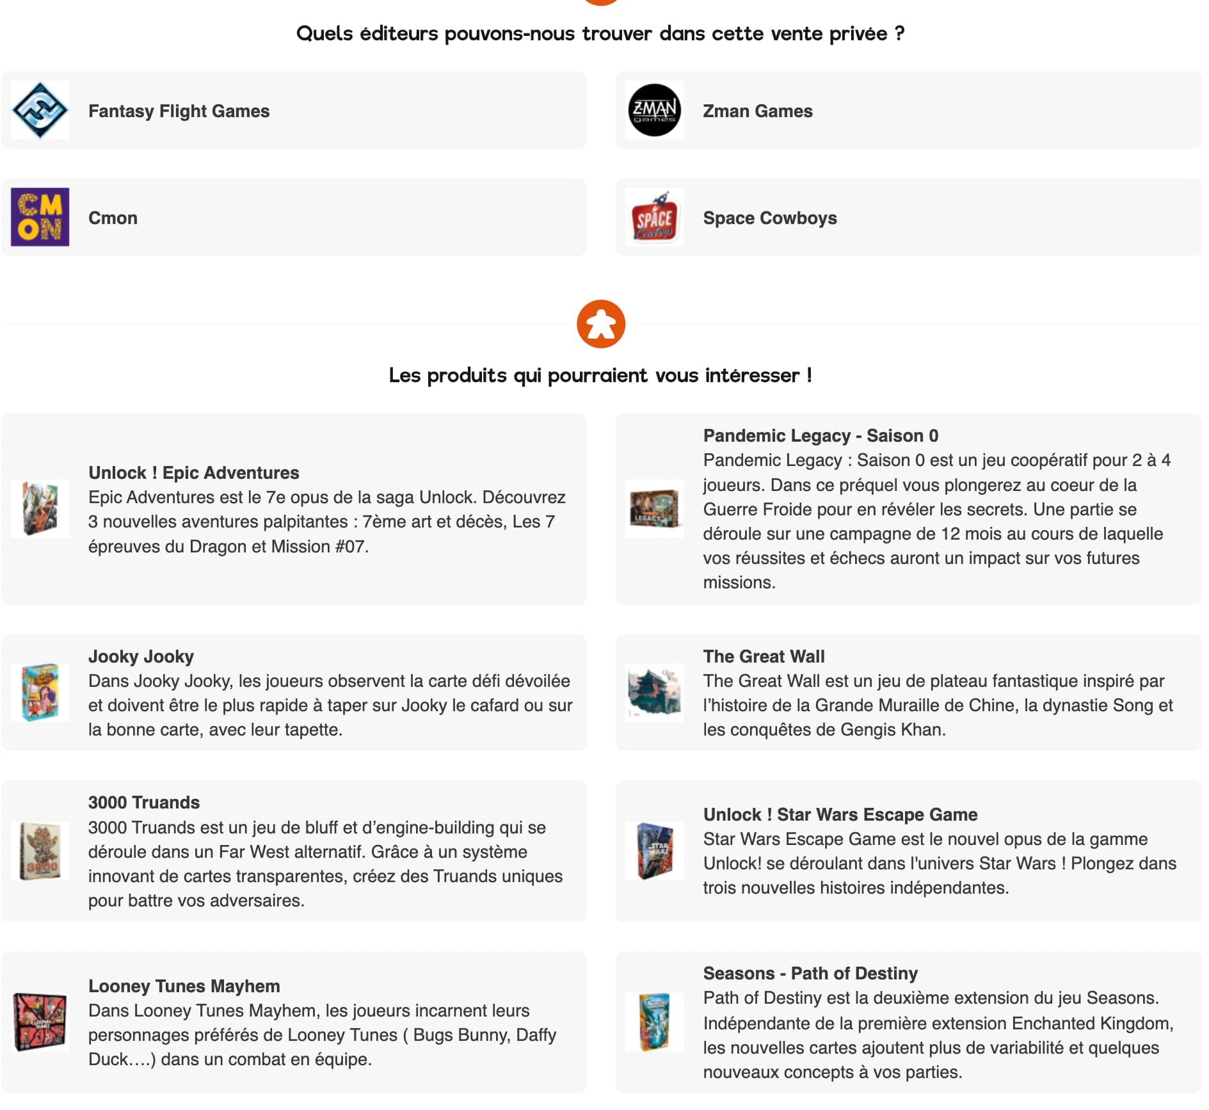The height and width of the screenshot is (1110, 1209).
Task: Click the orange meeple icon above products
Action: click(601, 324)
